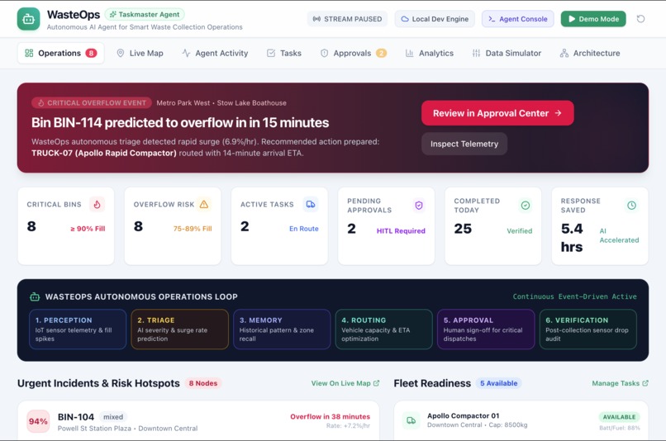666x441 pixels.
Task: Click the Local Dev Engine button
Action: (435, 19)
